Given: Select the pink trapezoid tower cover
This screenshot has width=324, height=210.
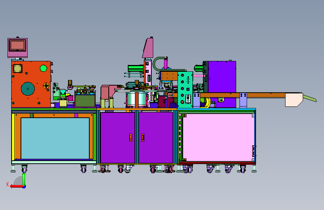Looking at the screenshot, I should (148, 47).
